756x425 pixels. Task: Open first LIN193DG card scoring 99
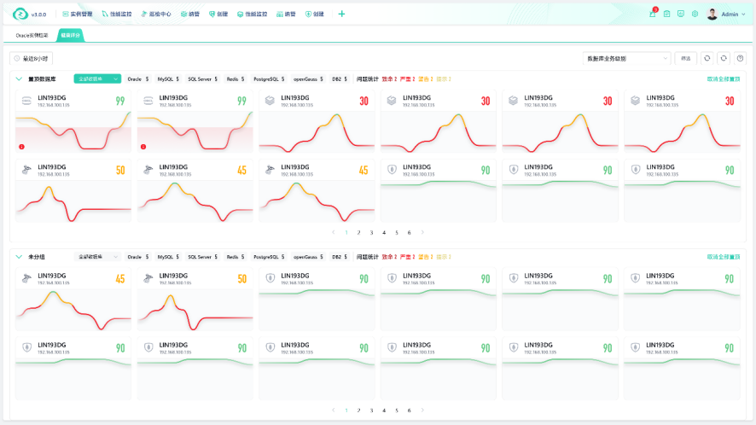click(73, 123)
